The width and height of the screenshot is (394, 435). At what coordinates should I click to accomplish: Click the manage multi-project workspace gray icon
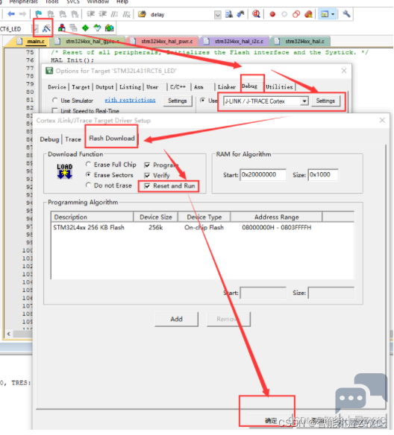coord(73,28)
